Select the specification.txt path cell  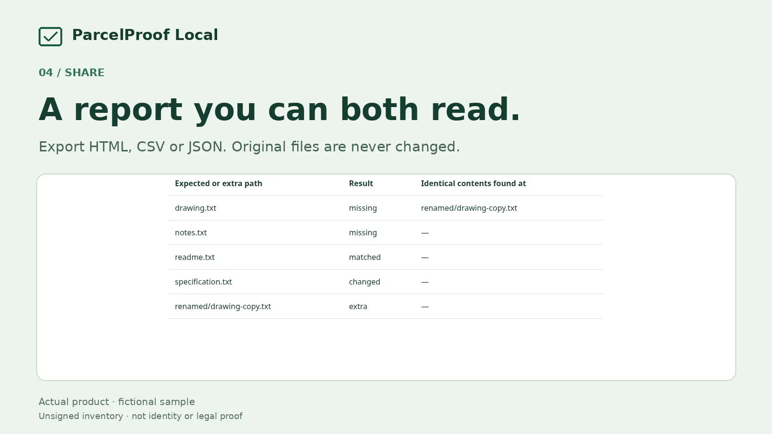coord(203,282)
